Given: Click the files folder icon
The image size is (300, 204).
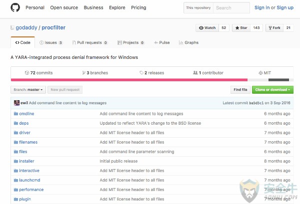Looking at the screenshot, I should click(x=16, y=152).
